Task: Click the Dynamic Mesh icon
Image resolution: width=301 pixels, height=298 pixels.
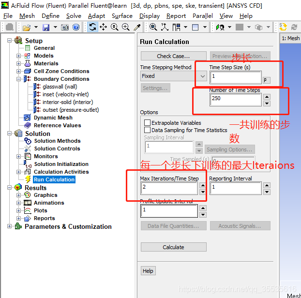Action: pos(27,118)
